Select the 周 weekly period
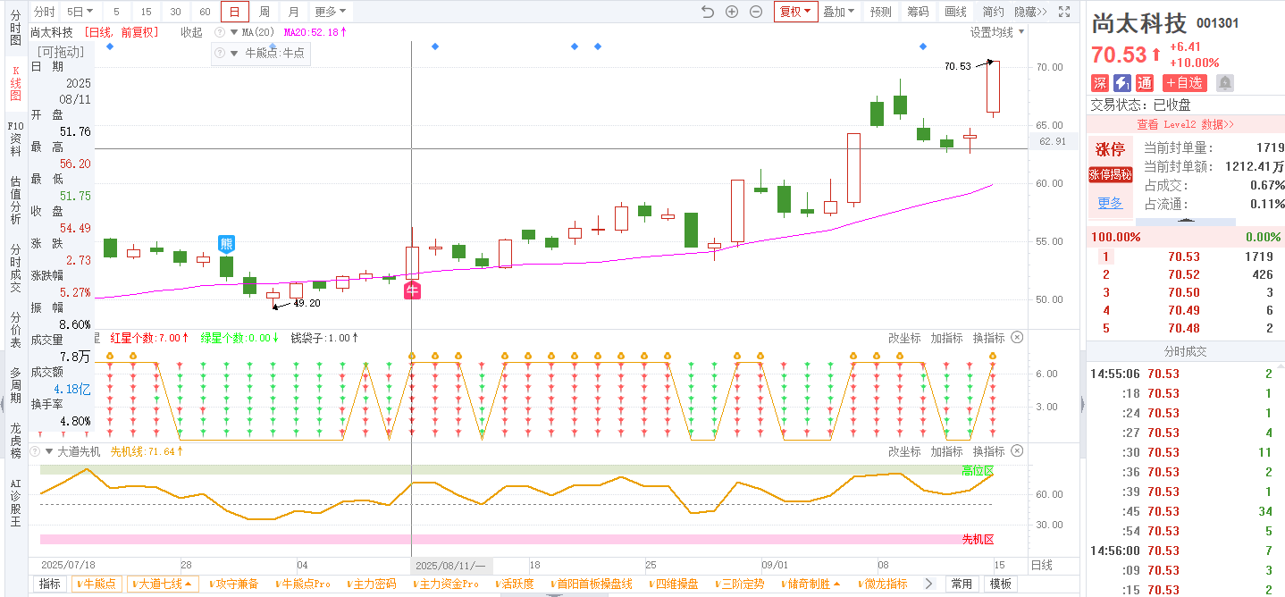The image size is (1285, 597). coord(265,12)
